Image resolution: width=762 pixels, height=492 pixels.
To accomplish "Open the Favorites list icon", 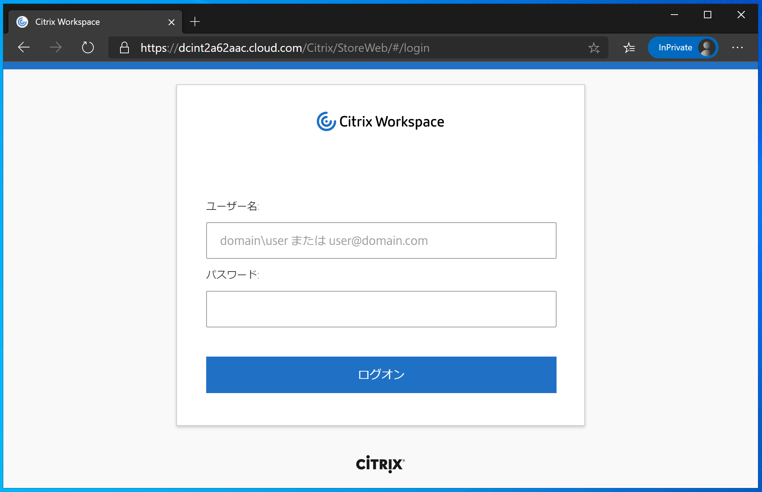I will (x=629, y=48).
